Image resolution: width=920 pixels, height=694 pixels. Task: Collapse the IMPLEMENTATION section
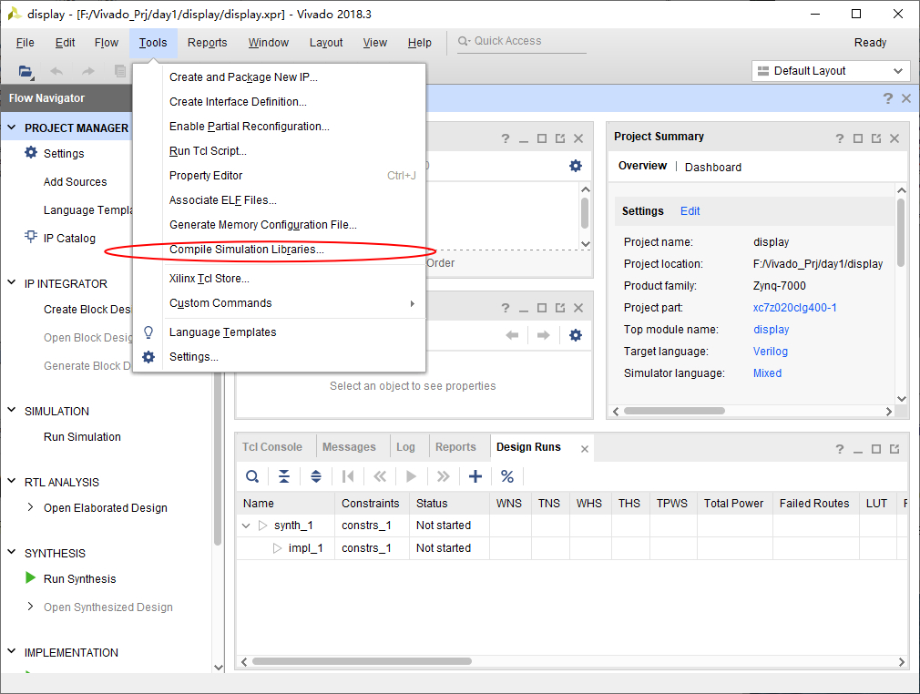click(x=12, y=651)
